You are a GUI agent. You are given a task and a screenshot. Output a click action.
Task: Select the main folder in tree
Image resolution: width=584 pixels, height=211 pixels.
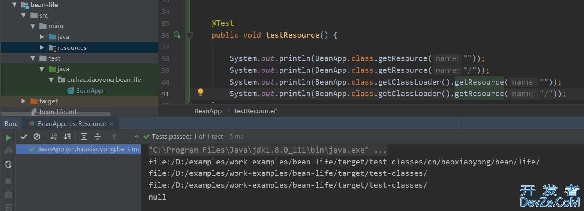[56, 26]
